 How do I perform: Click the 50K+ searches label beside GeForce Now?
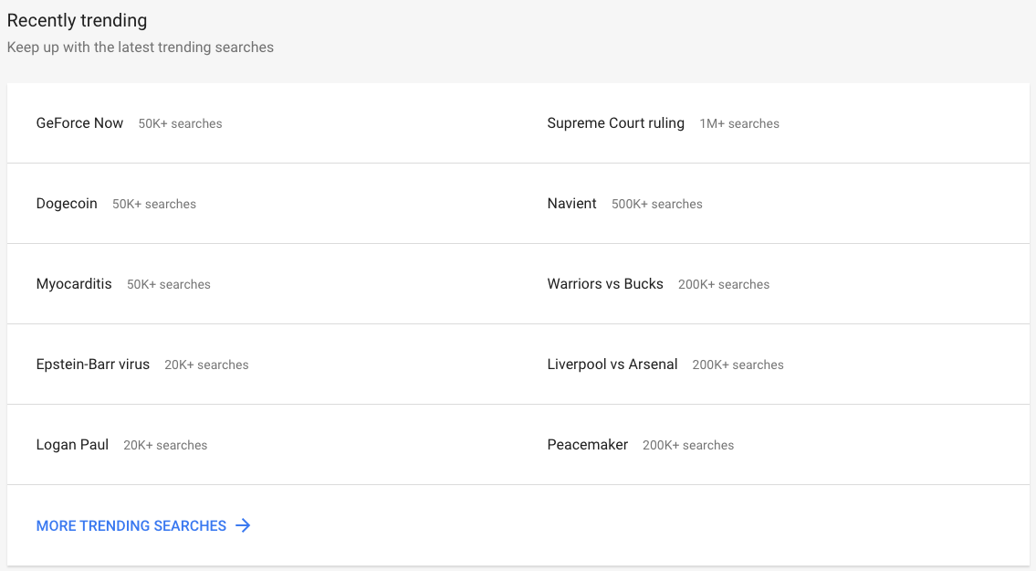tap(180, 123)
